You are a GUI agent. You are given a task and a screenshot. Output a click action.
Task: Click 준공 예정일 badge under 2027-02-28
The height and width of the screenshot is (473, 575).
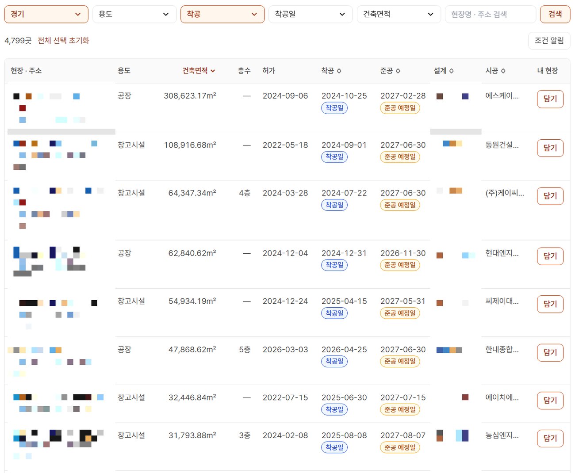400,108
